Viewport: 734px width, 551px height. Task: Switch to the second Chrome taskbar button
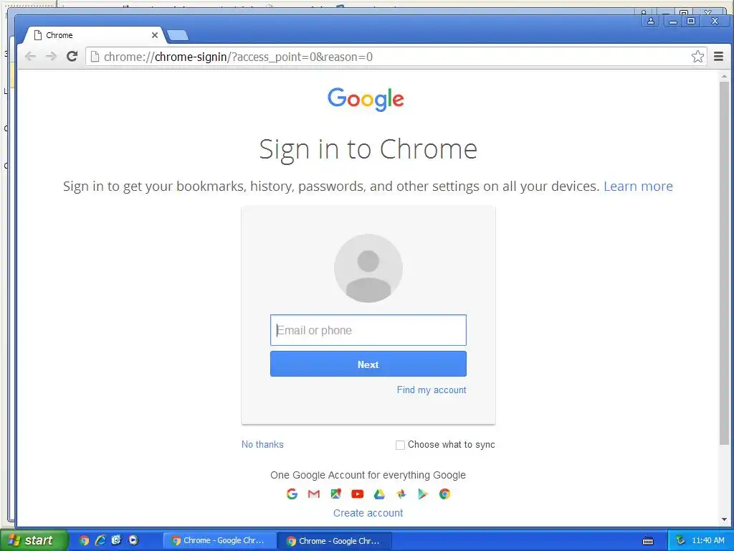click(x=335, y=541)
